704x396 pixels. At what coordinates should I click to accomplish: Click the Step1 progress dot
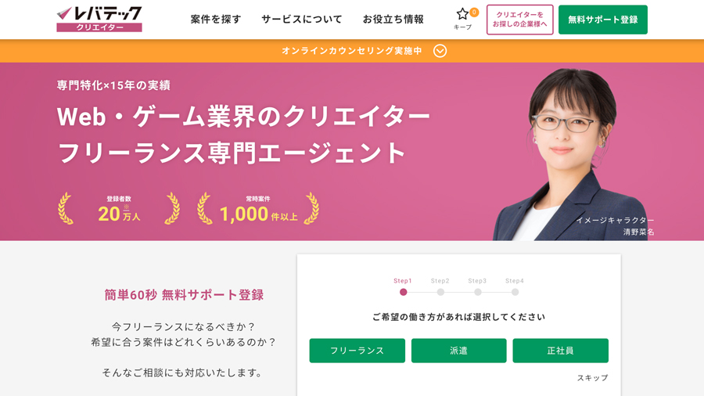tap(403, 292)
